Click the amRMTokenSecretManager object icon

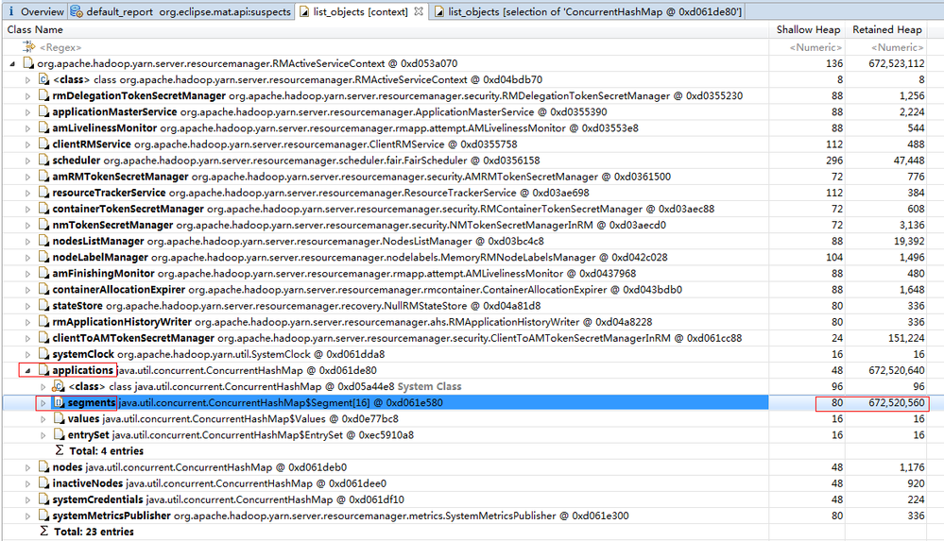(44, 177)
